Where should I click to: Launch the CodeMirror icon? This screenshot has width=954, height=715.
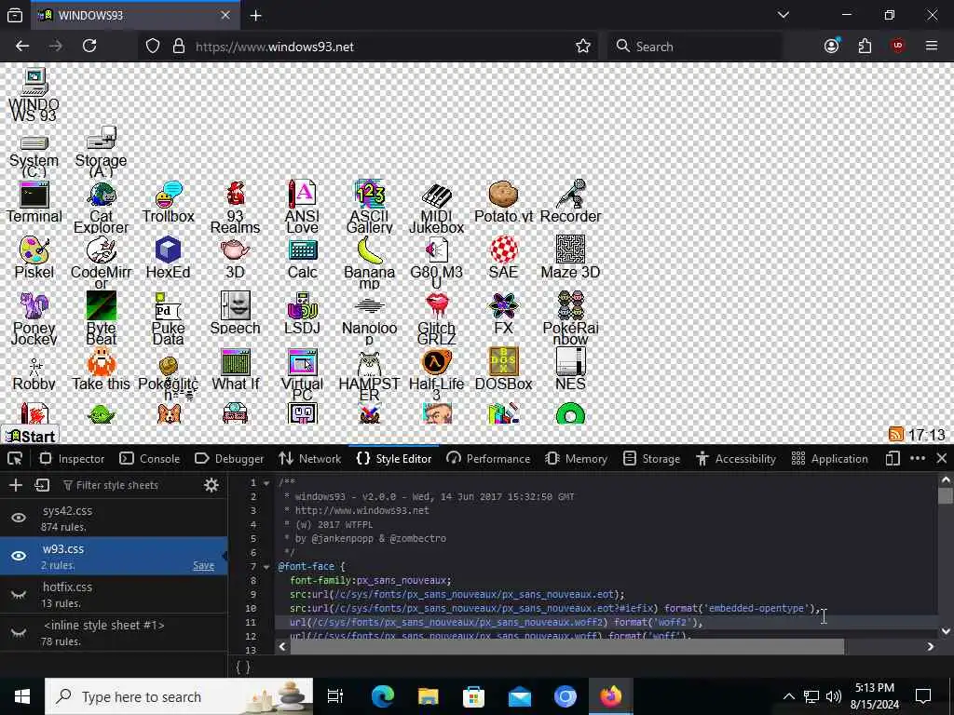[x=101, y=263]
